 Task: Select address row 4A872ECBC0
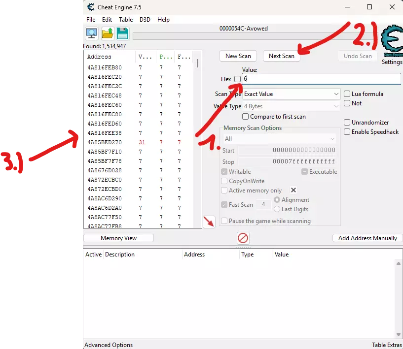138,180
